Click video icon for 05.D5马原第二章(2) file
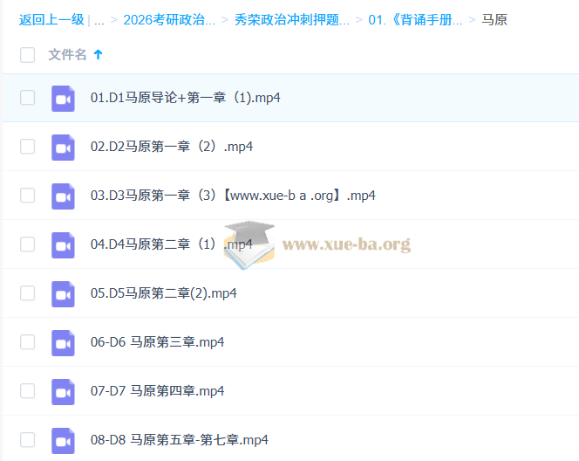Screen dimensions: 579x461 [63, 293]
